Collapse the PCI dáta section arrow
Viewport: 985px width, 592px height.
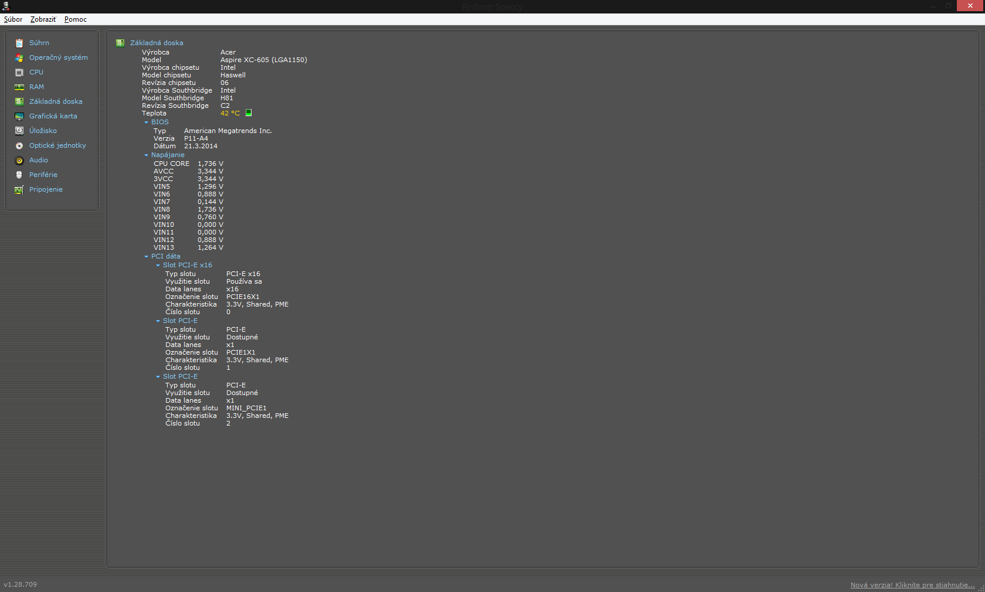click(x=146, y=257)
